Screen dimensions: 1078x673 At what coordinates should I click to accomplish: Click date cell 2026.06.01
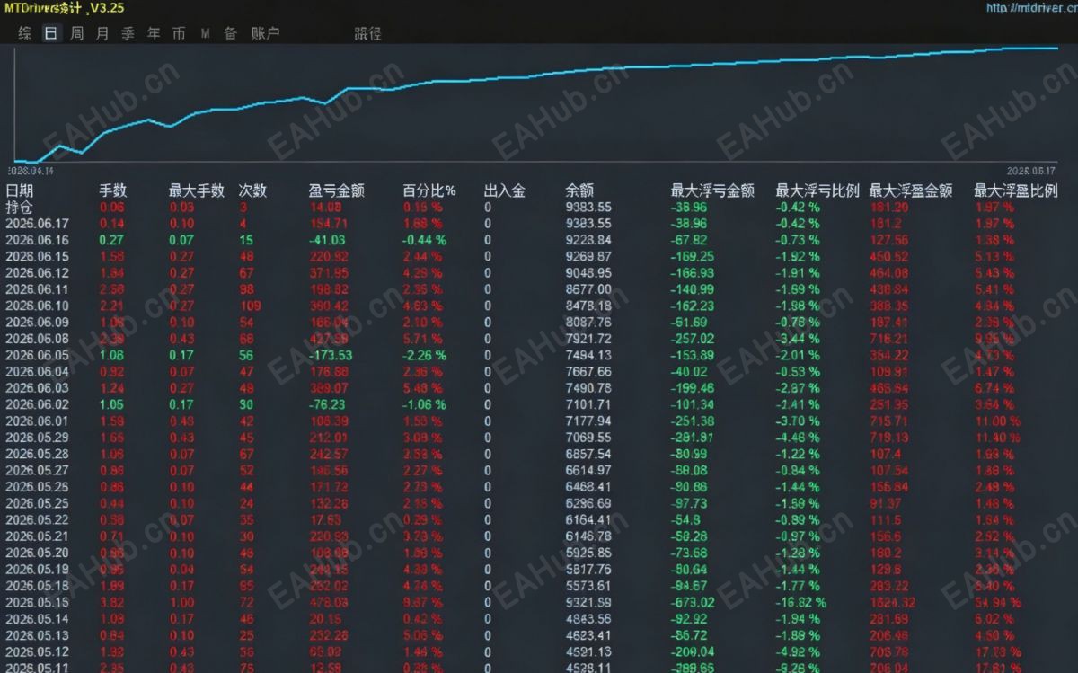37,421
